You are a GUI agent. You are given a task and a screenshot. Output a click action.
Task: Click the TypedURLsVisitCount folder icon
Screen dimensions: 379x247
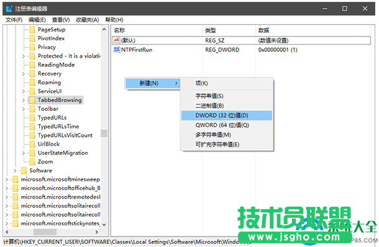click(x=32, y=136)
